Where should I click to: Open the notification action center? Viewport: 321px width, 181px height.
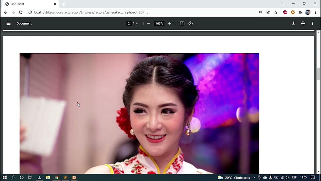point(313,177)
